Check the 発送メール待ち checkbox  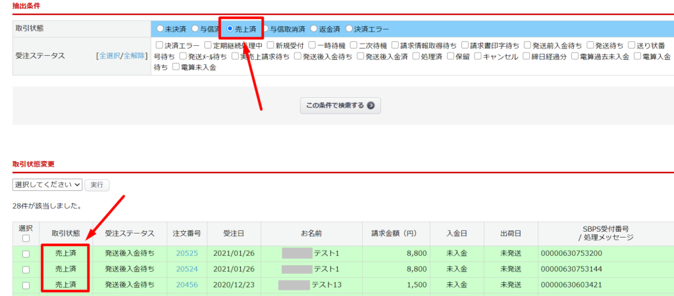click(x=183, y=56)
